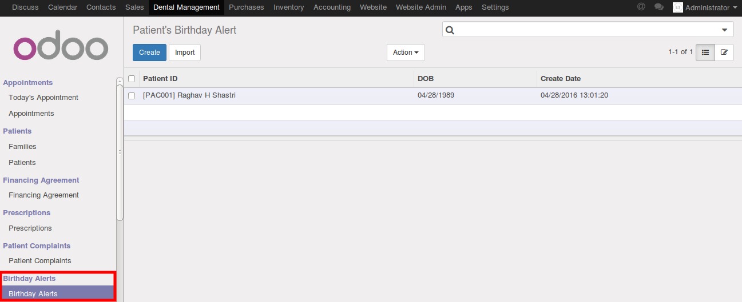This screenshot has height=302, width=742.
Task: Tick the checkbox for Raghav H Shastri
Action: pyautogui.click(x=132, y=96)
